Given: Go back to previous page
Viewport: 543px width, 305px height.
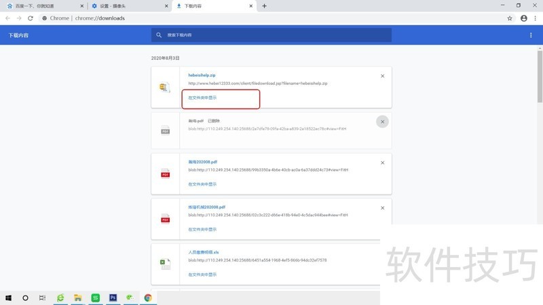Looking at the screenshot, I should pyautogui.click(x=7, y=18).
